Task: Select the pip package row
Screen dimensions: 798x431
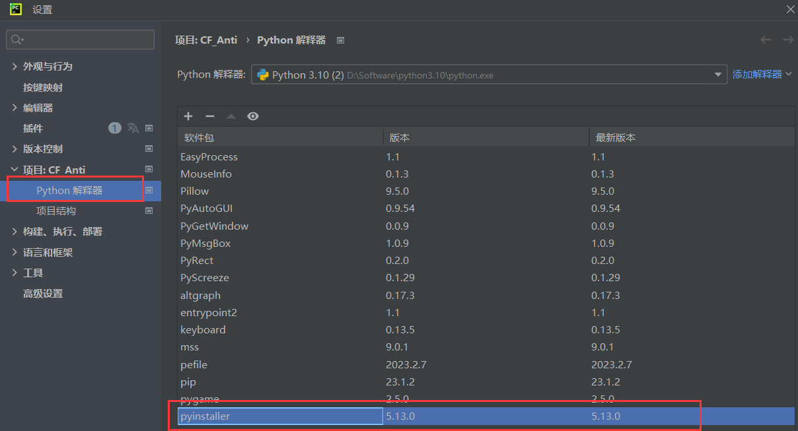Action: [486, 382]
